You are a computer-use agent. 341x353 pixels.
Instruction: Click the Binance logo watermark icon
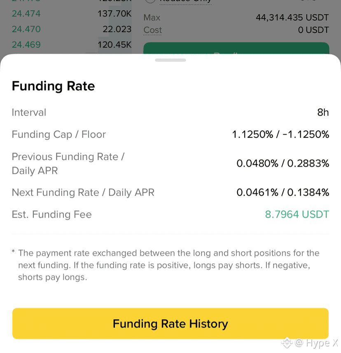coord(287,343)
